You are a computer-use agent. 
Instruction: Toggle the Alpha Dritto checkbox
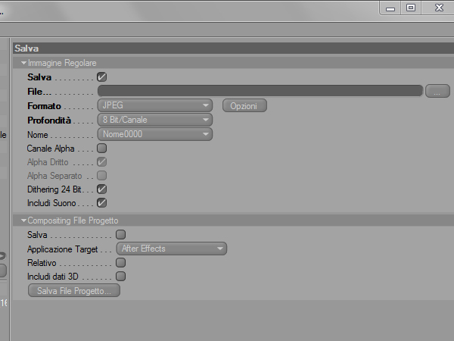tap(101, 162)
